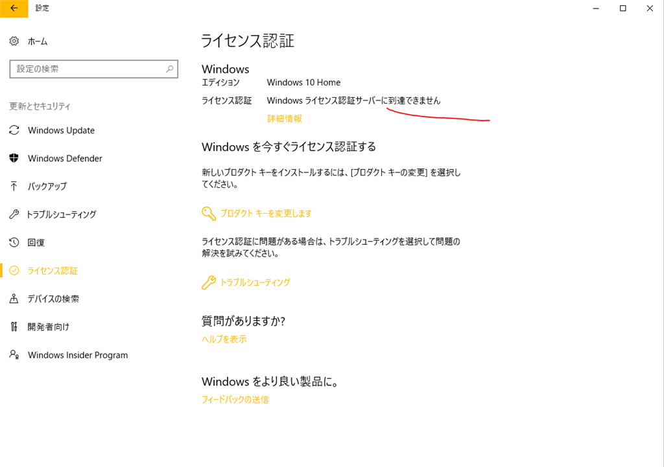This screenshot has width=664, height=467.
Task: Click the Windows Update refresh arrows icon
Action: (x=14, y=130)
